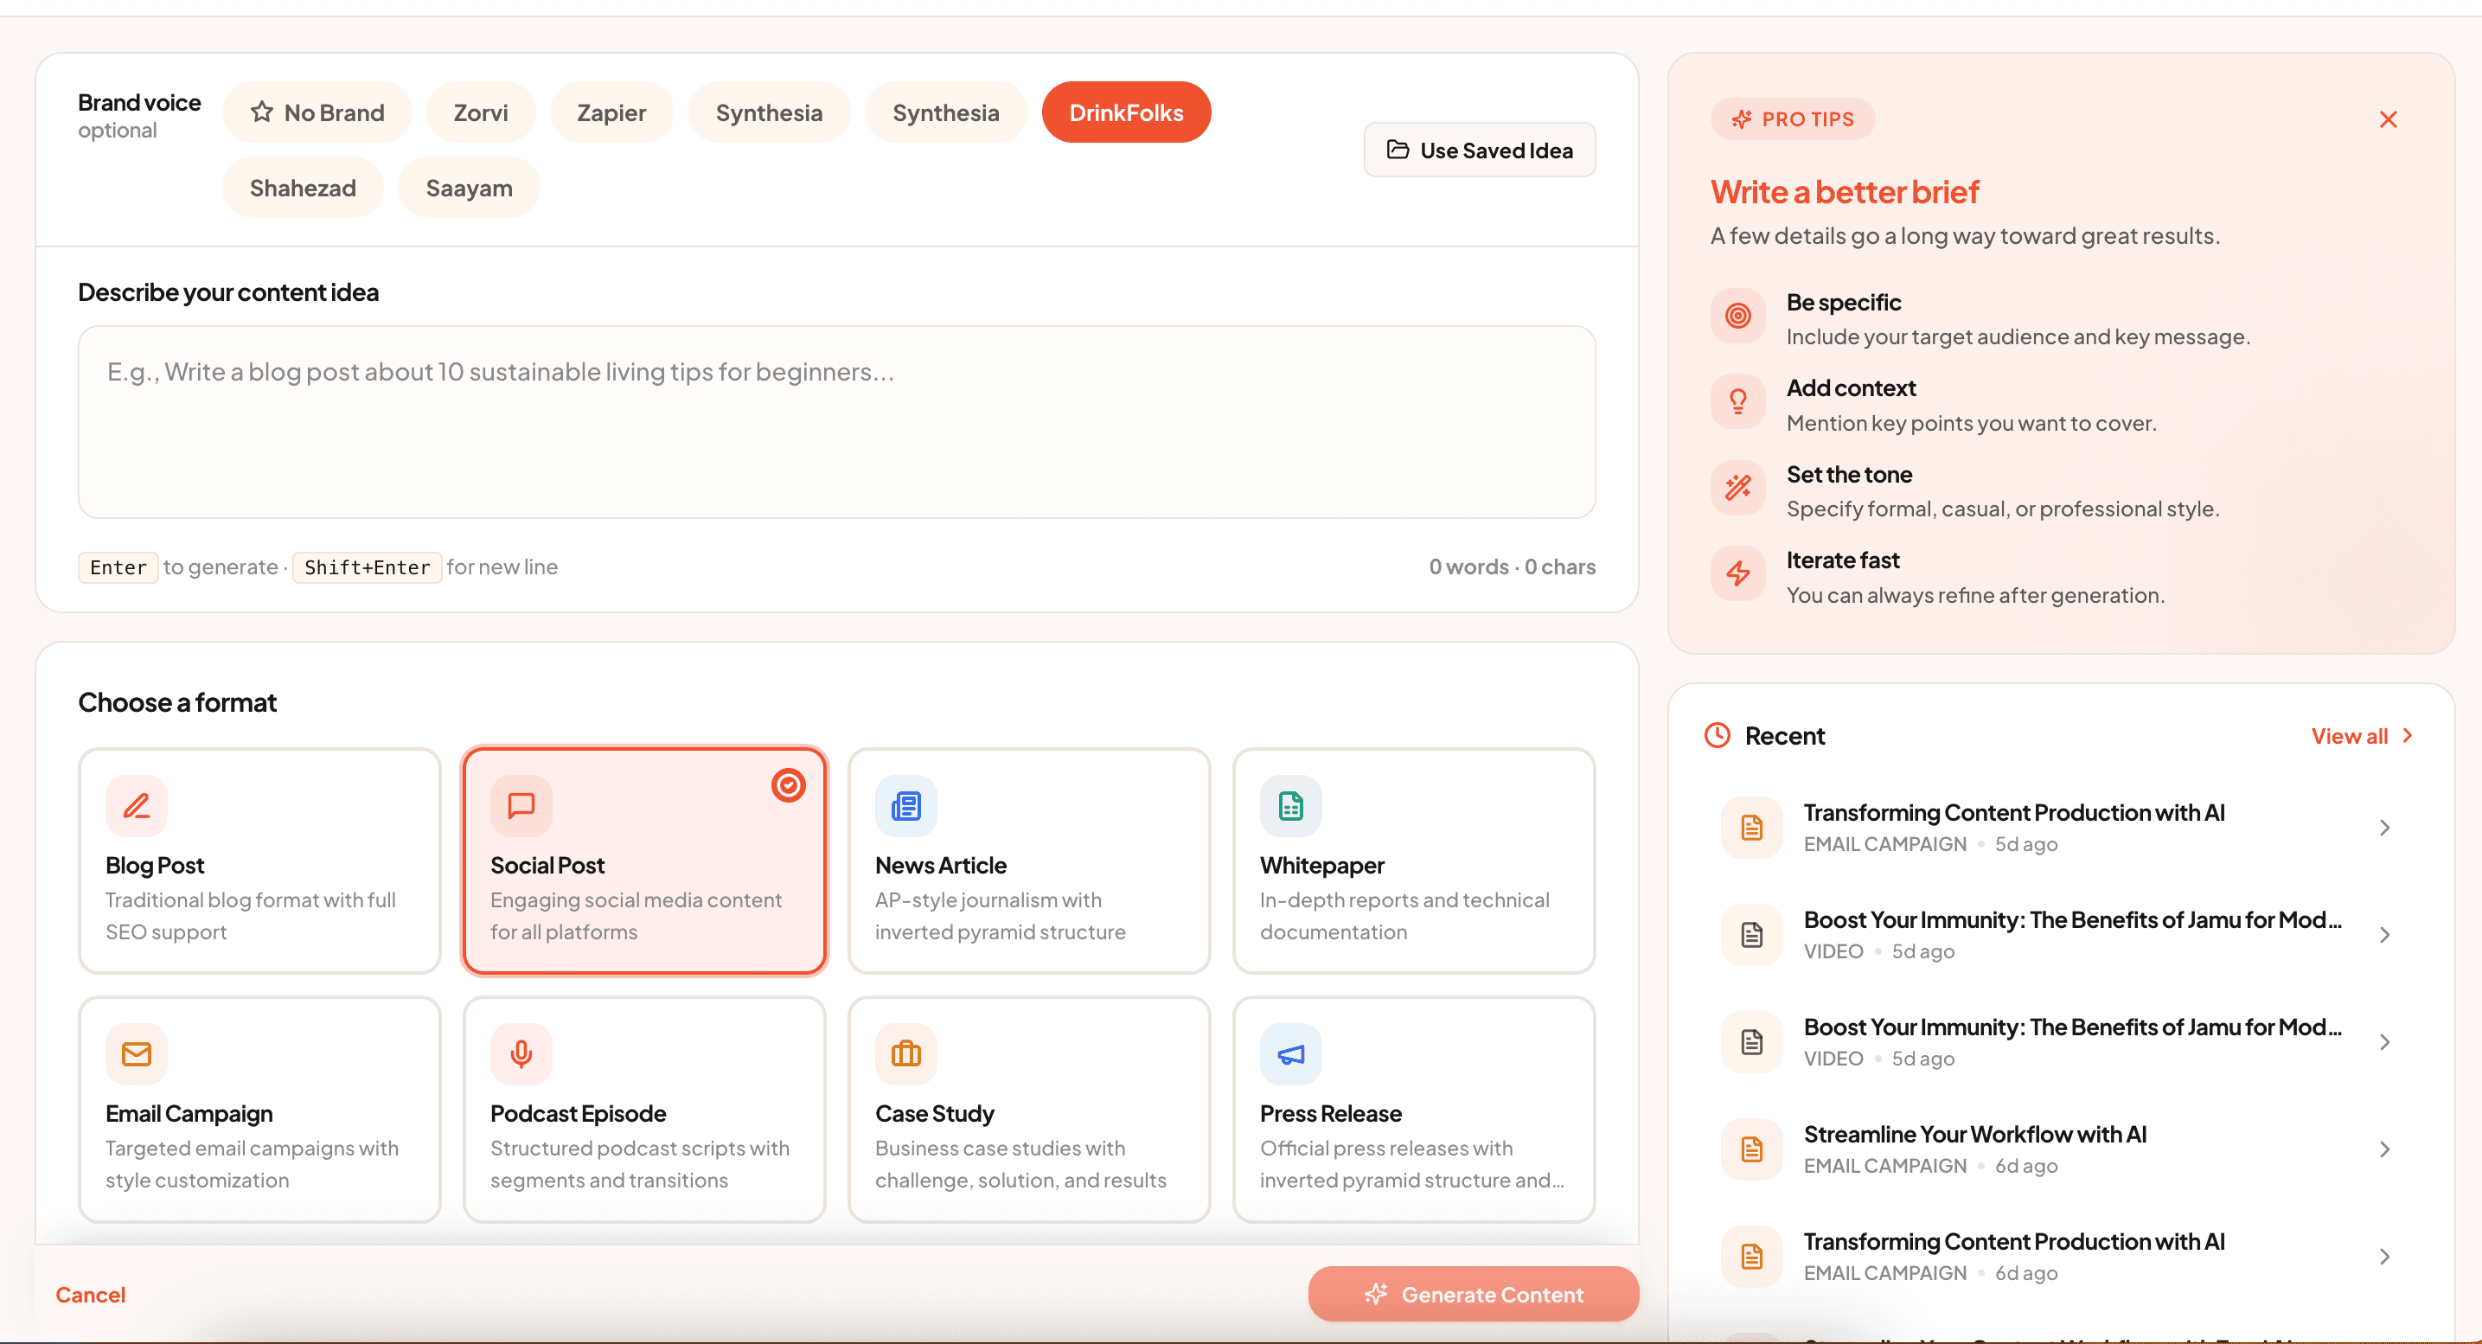Click the Write a better brief heading
Viewport: 2482px width, 1344px height.
click(x=1844, y=192)
